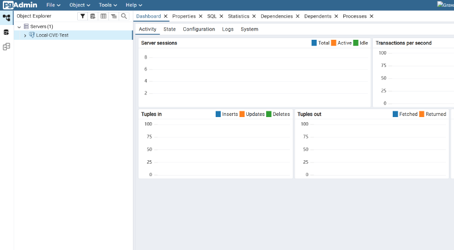The width and height of the screenshot is (454, 250).
Task: Click the green Deletes legend swatch
Action: click(x=268, y=114)
